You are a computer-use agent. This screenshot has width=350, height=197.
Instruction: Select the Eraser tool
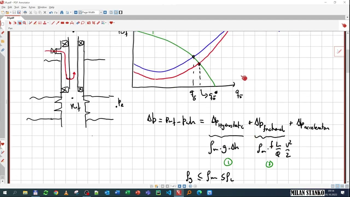click(78, 23)
